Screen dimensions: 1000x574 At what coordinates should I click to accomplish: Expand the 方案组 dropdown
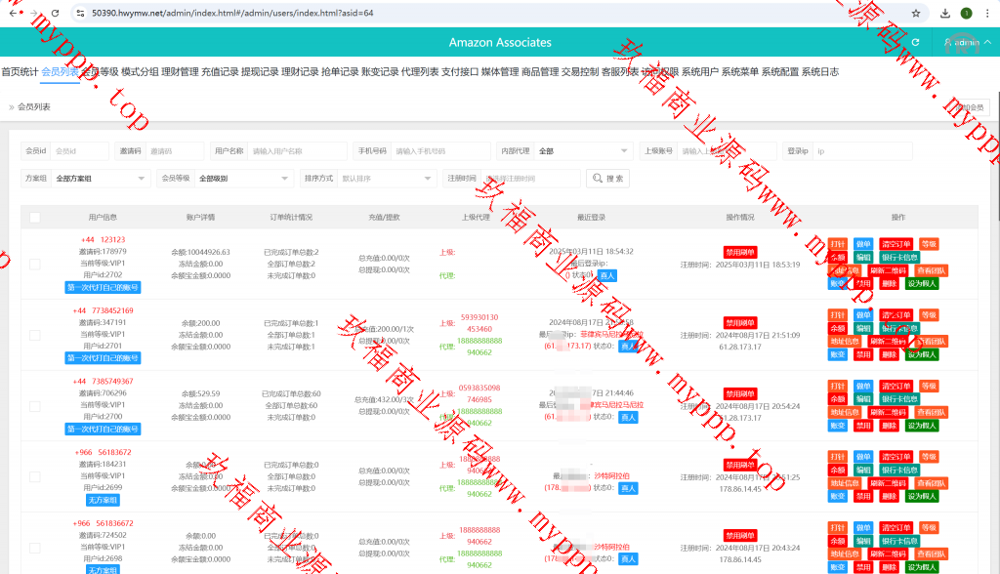coord(101,179)
